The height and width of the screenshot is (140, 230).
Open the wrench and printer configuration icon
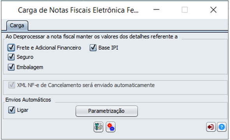point(98,127)
